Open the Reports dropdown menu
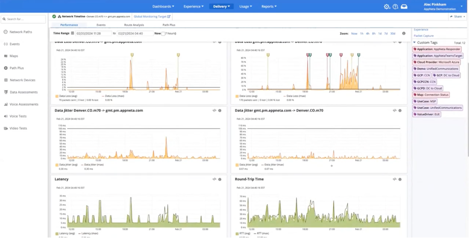The height and width of the screenshot is (238, 469). [269, 6]
